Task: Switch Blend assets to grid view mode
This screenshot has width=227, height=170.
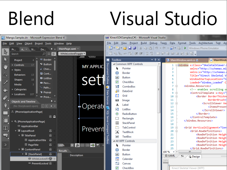Action: click(x=49, y=54)
